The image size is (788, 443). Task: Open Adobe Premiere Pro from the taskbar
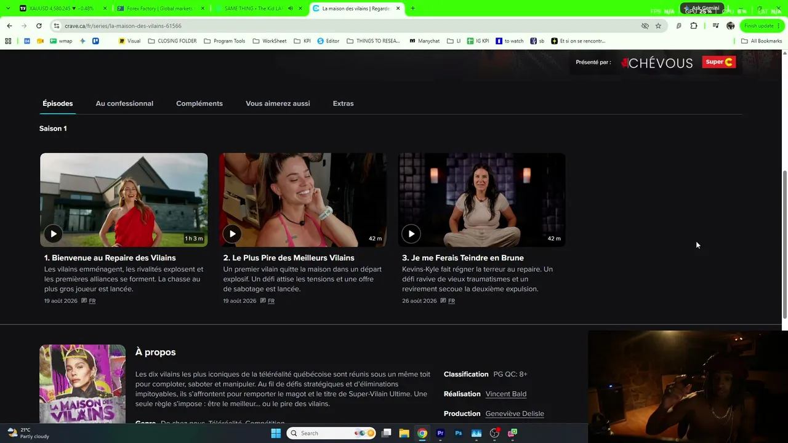click(440, 433)
